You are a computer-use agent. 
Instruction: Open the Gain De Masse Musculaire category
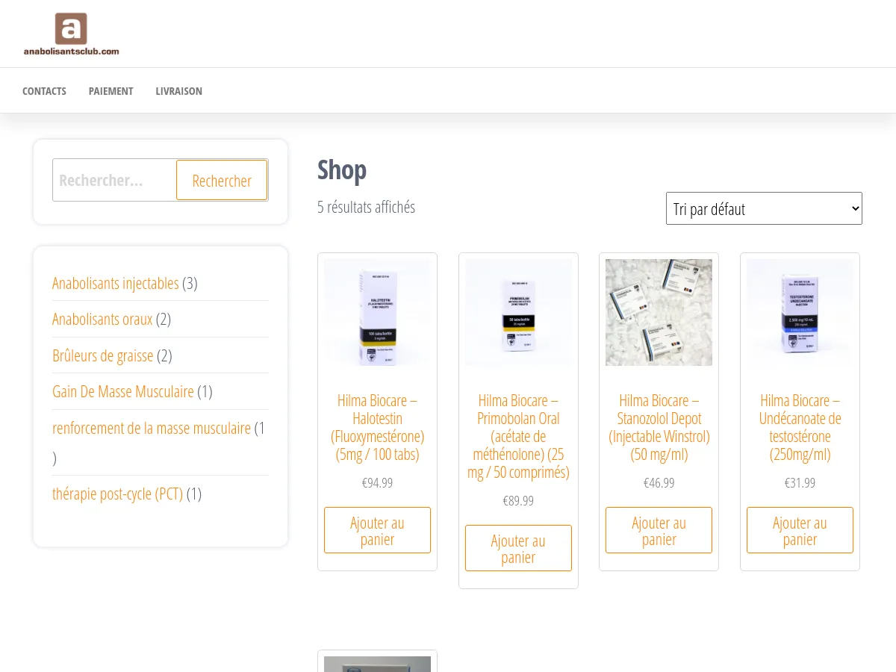point(122,391)
